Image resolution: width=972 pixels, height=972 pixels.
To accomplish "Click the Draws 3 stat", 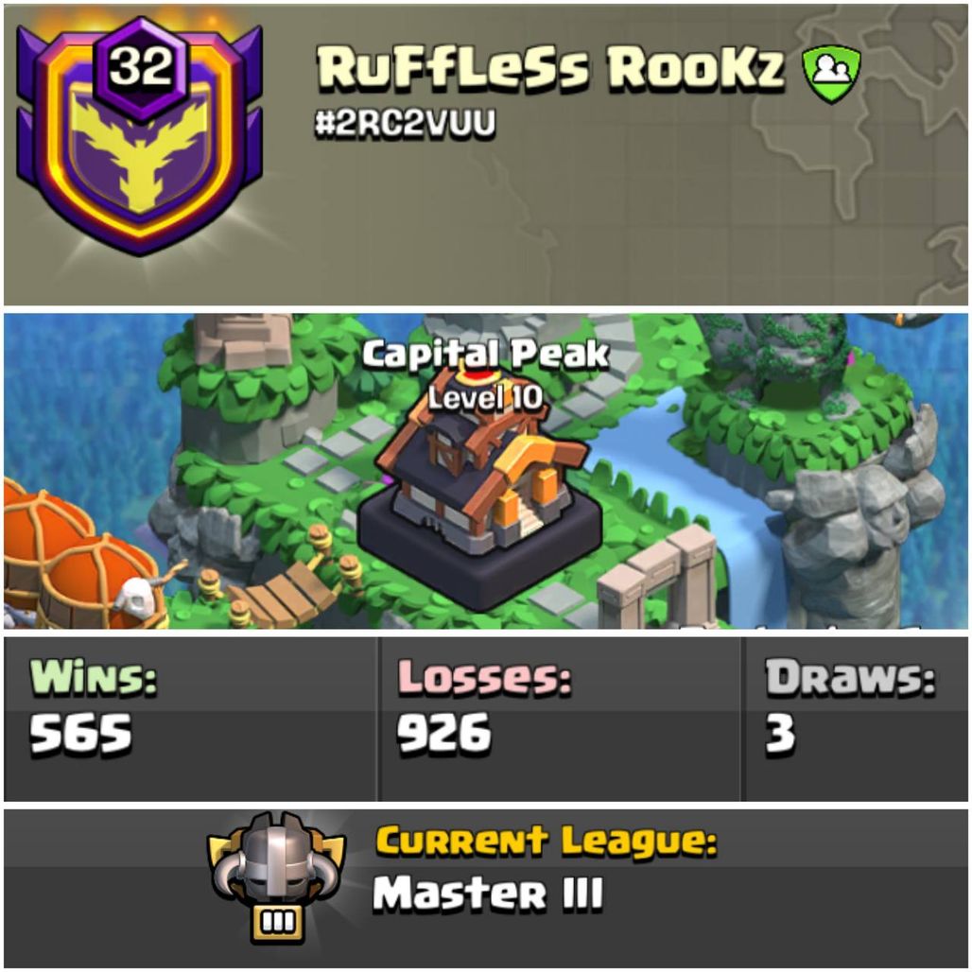I will pyautogui.click(x=849, y=706).
